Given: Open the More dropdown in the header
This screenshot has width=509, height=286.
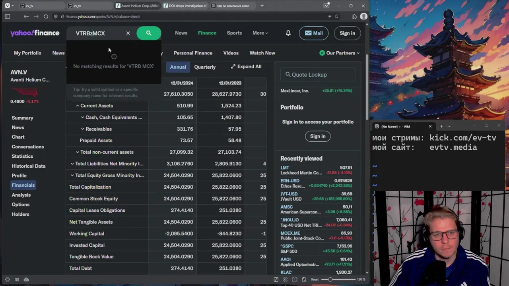Looking at the screenshot, I should [260, 33].
